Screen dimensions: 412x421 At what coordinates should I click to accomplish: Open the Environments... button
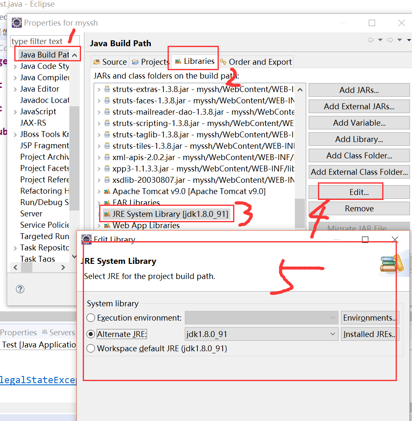click(x=370, y=318)
